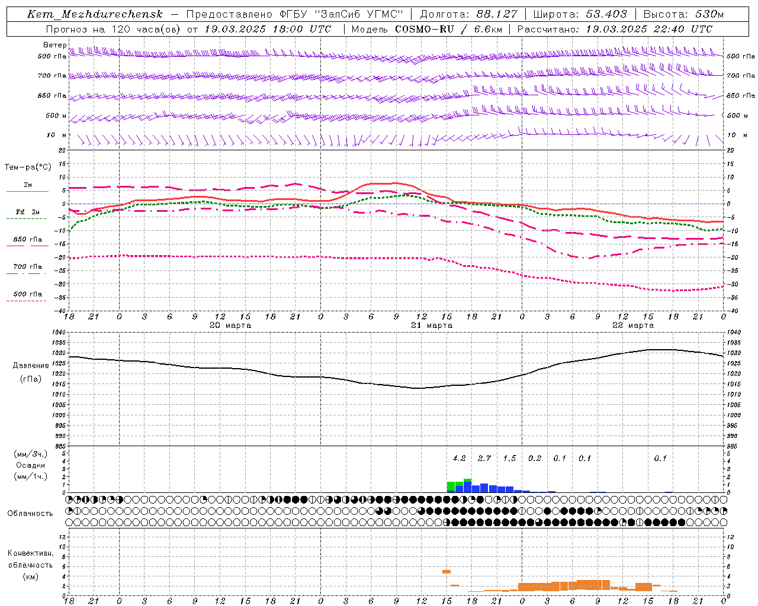Select the (мм/1ч.) units label

pos(30,476)
